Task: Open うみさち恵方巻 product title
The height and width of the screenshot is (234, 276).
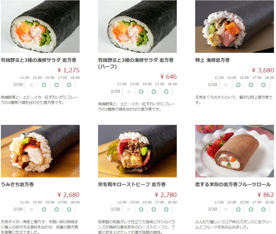Action: coord(17,184)
